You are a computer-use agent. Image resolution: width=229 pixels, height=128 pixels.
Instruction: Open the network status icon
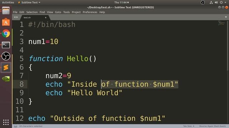pyautogui.click(x=211, y=2)
